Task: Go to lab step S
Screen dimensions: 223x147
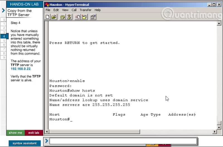Action: pyautogui.click(x=3, y=19)
